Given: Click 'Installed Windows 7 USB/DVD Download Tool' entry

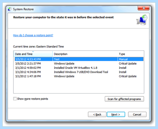Looking at the screenshot, I should [x=81, y=72].
